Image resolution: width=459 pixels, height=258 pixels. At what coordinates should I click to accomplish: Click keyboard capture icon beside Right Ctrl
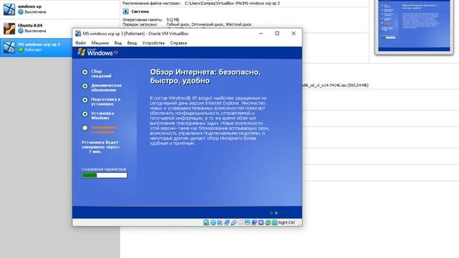pos(275,223)
